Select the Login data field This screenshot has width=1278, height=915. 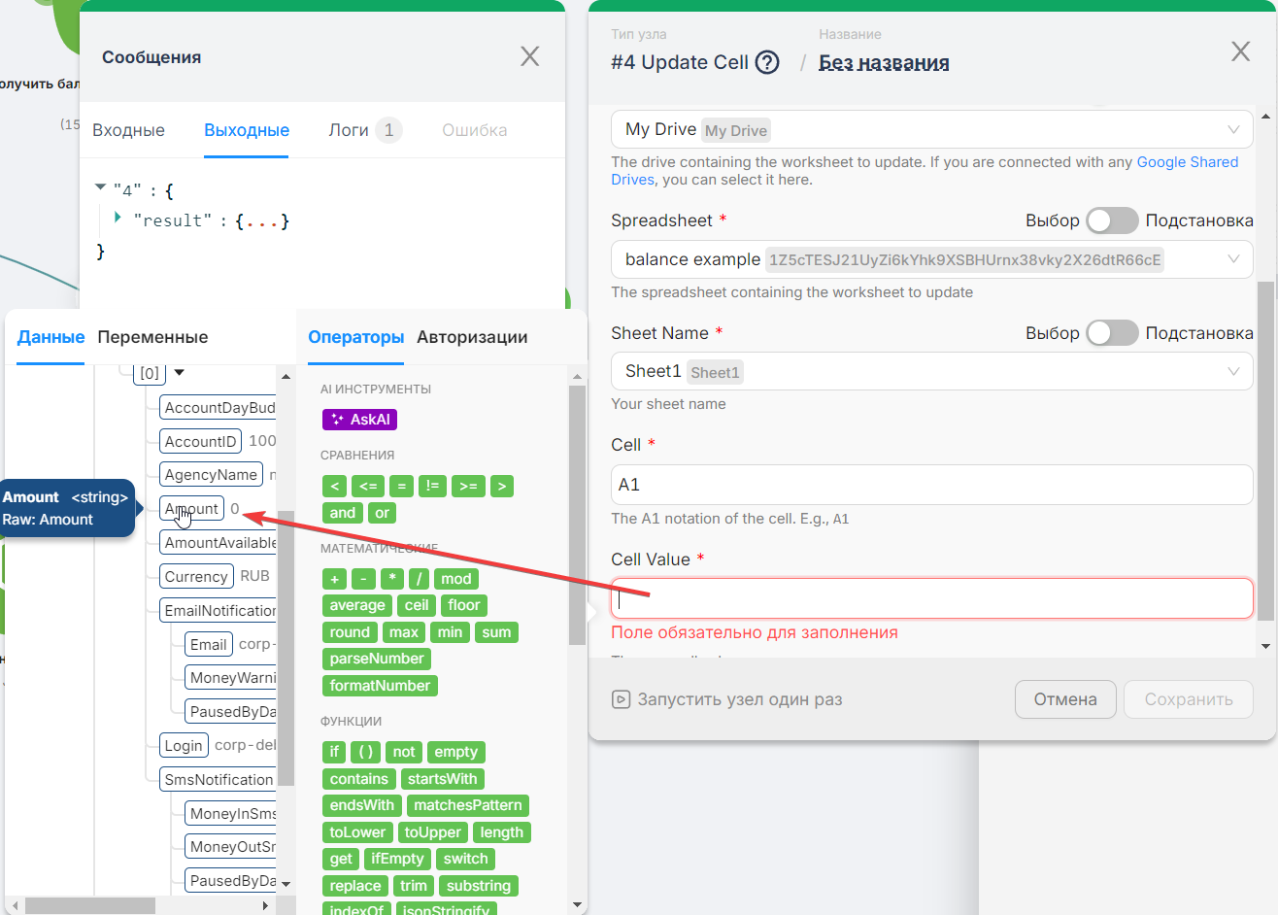click(184, 745)
